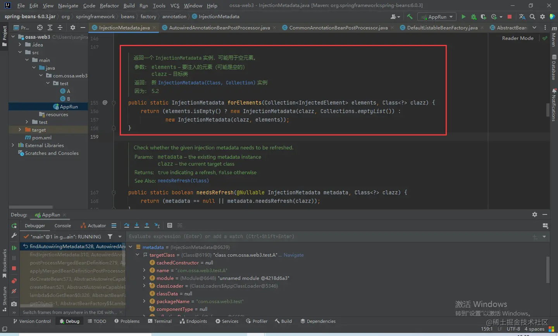Click the Run to Cursor icon
The image size is (558, 336).
point(157,225)
